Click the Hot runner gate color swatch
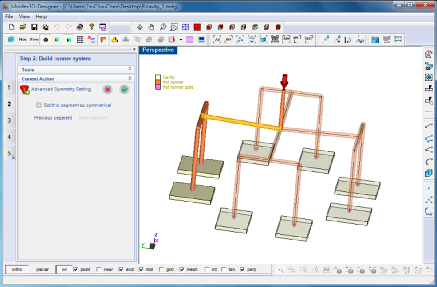 tap(158, 87)
